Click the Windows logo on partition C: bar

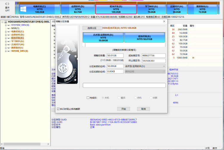pos(23,9)
